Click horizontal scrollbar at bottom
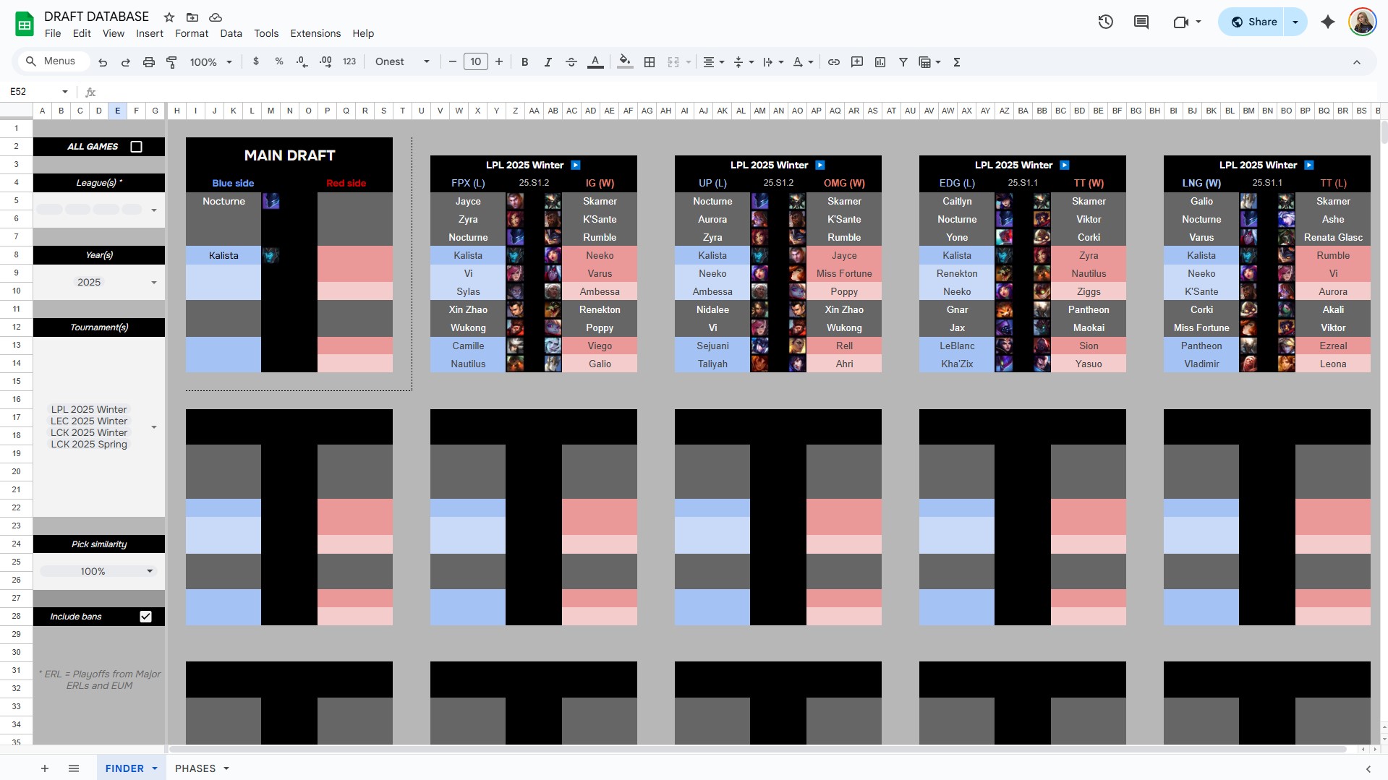 pos(757,749)
